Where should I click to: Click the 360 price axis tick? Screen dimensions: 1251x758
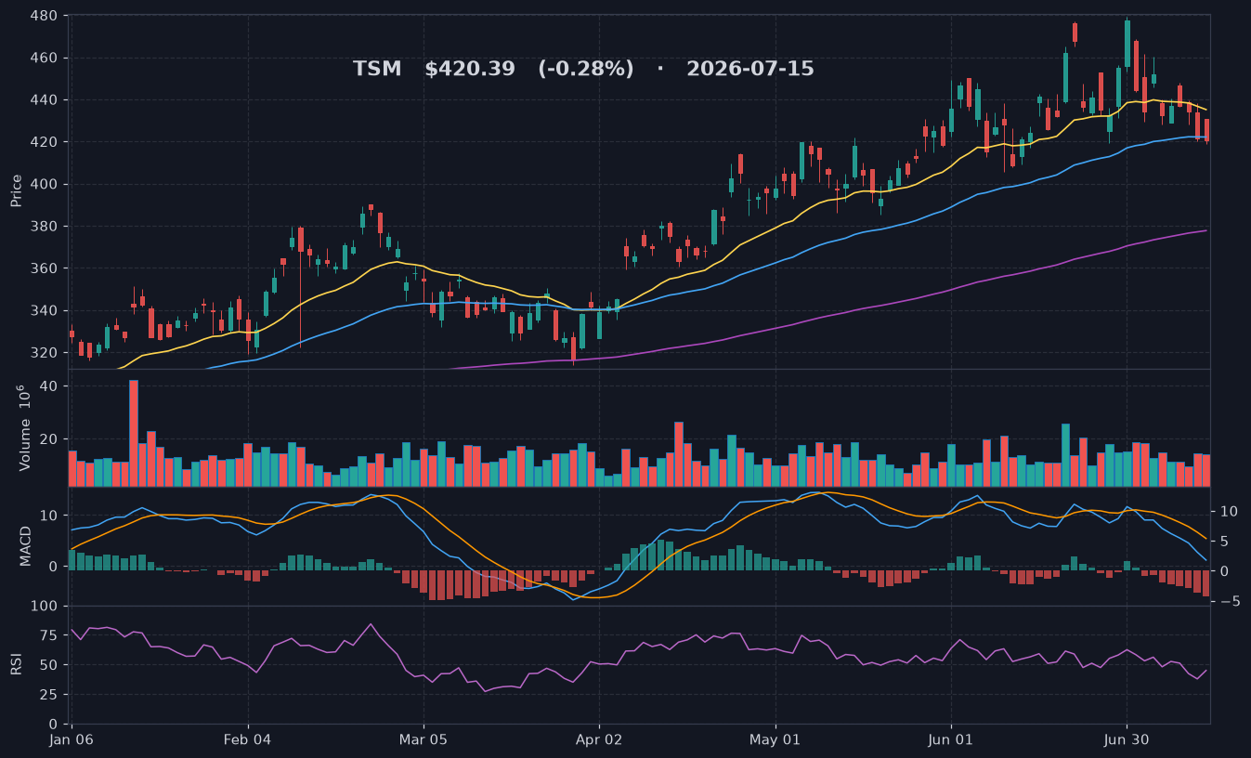click(46, 268)
